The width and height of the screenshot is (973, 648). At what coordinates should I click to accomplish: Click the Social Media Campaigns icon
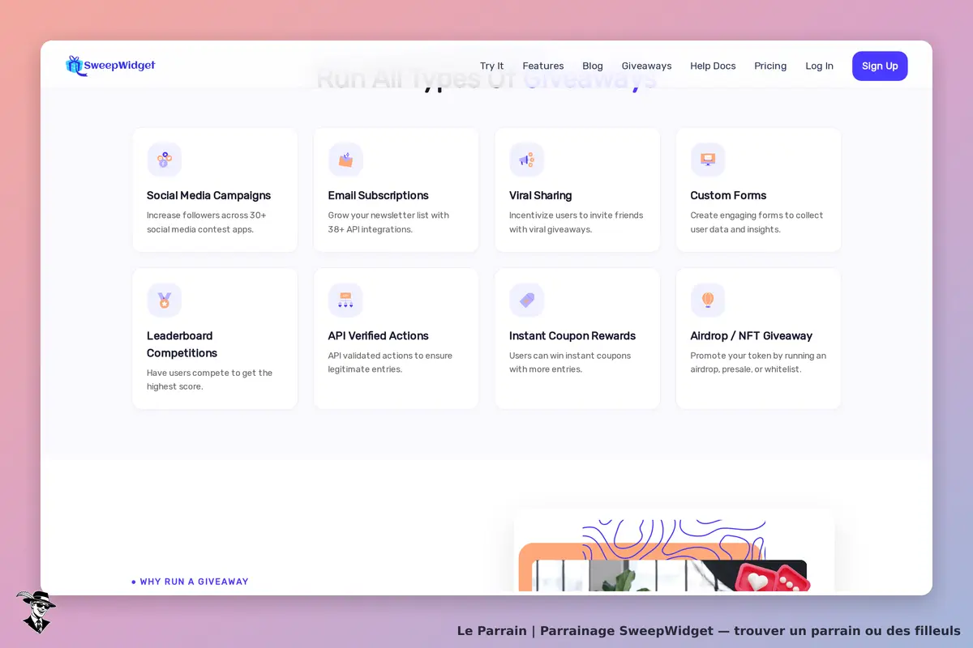[x=165, y=160]
